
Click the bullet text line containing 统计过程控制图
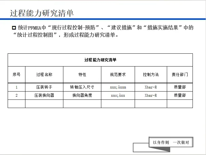tap(66, 35)
